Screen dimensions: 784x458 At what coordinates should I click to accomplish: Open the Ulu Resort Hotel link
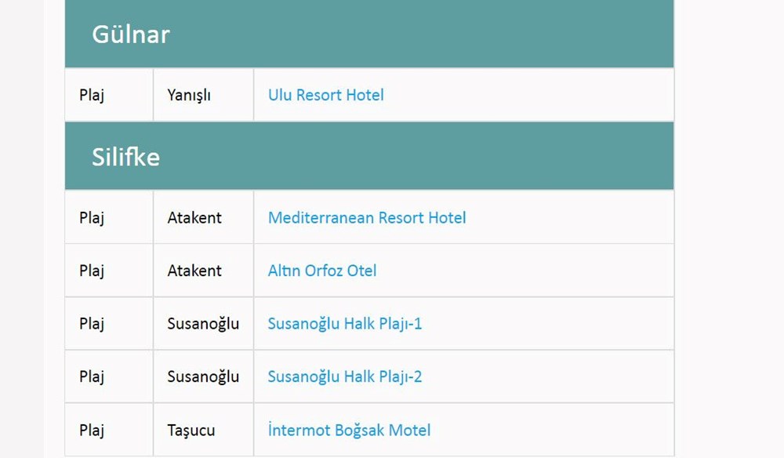[x=325, y=96]
